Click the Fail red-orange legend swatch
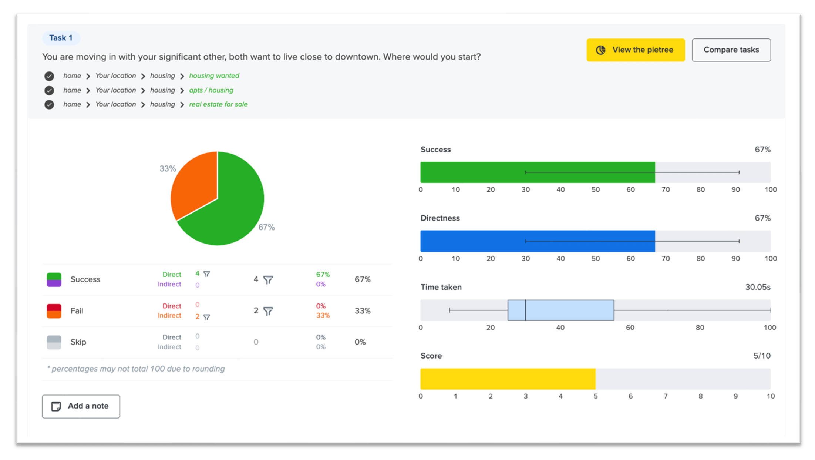Image resolution: width=815 pixels, height=460 pixels. tap(54, 311)
